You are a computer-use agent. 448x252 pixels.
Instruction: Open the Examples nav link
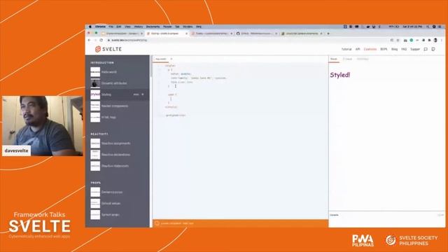click(370, 49)
